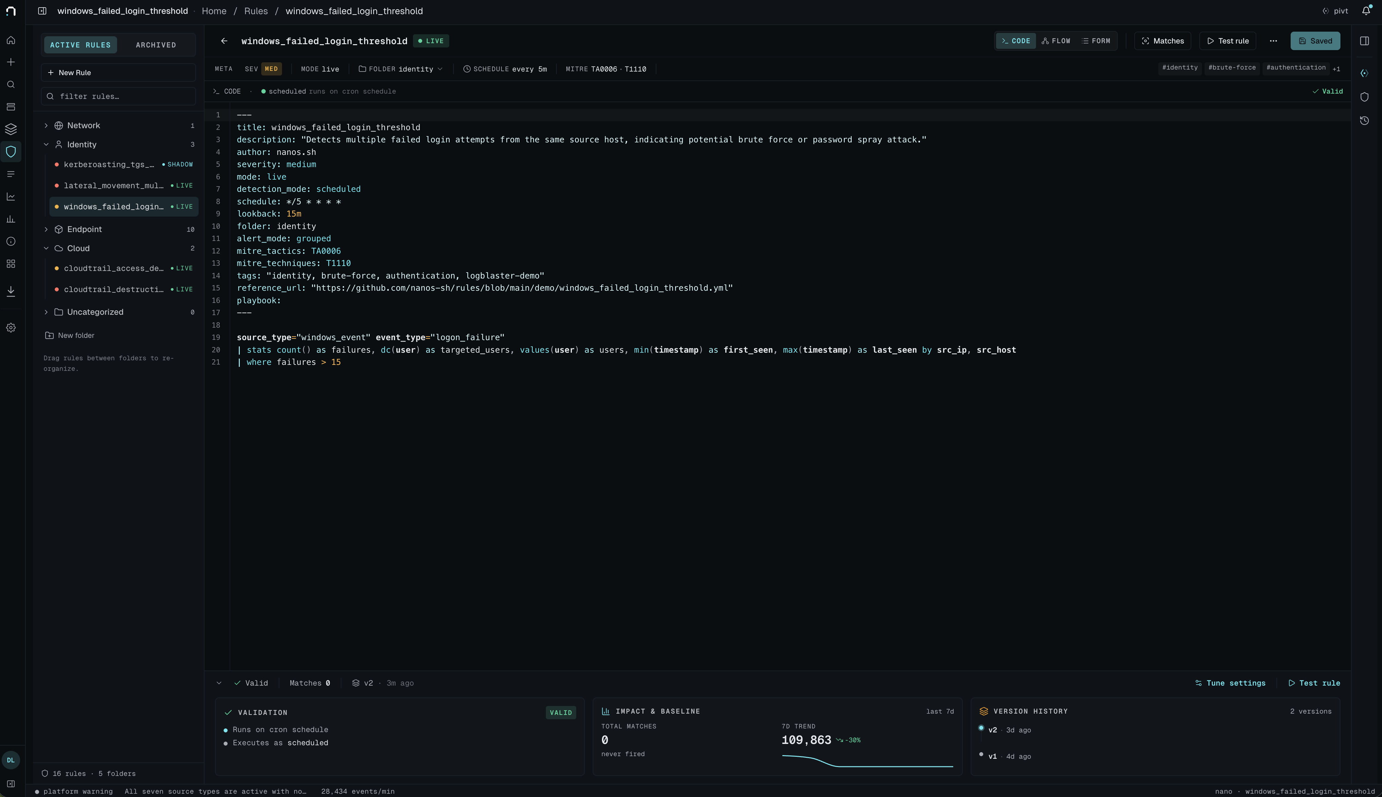The width and height of the screenshot is (1382, 797).
Task: Click the storage rows icon in sidebar
Action: tap(11, 107)
